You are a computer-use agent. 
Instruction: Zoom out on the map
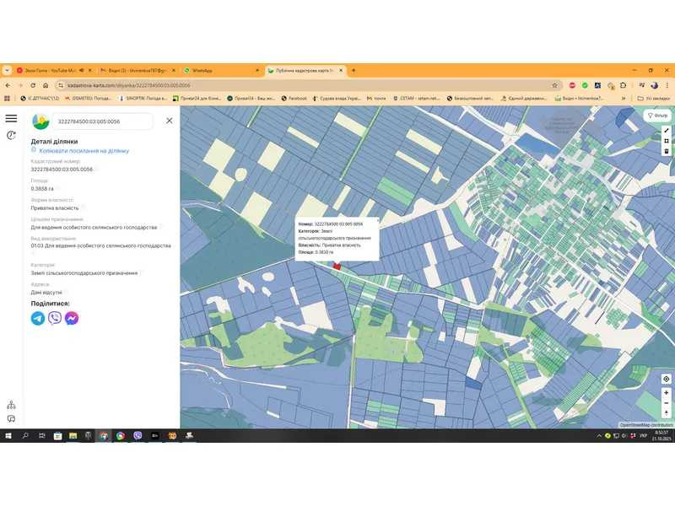pyautogui.click(x=666, y=403)
